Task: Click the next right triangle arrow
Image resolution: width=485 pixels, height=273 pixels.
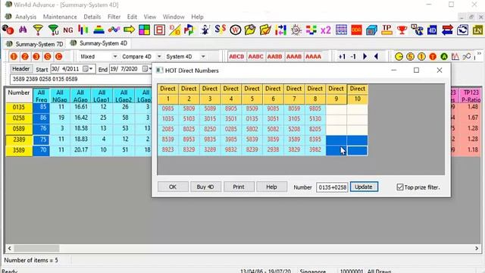Action: (x=365, y=57)
